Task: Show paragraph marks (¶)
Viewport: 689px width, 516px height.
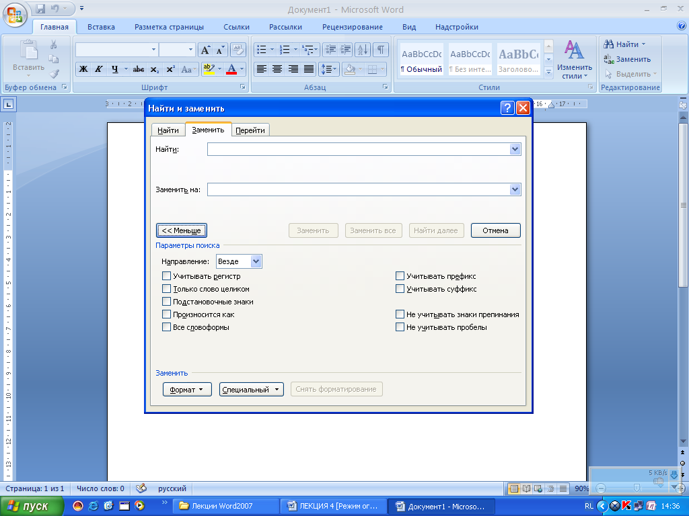Action: [x=381, y=50]
